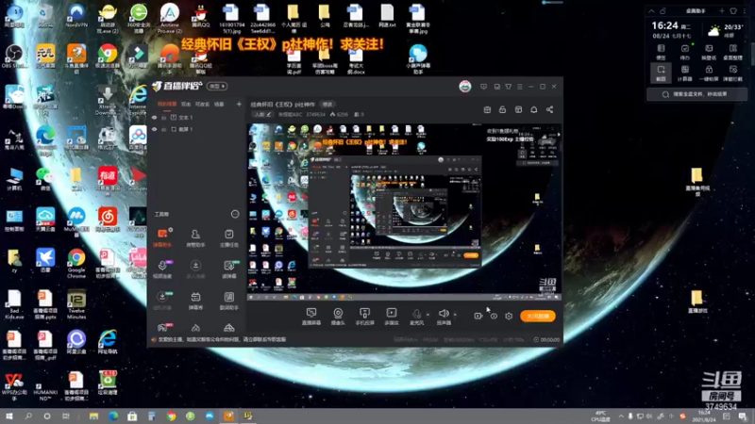Add a 直播屏幕 screen capture source

tap(311, 317)
